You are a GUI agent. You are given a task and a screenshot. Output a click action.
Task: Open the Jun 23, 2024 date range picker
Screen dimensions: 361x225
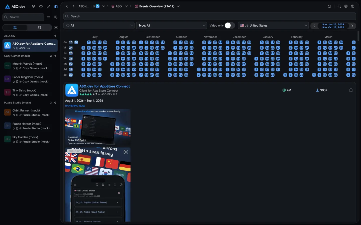pos(333,26)
